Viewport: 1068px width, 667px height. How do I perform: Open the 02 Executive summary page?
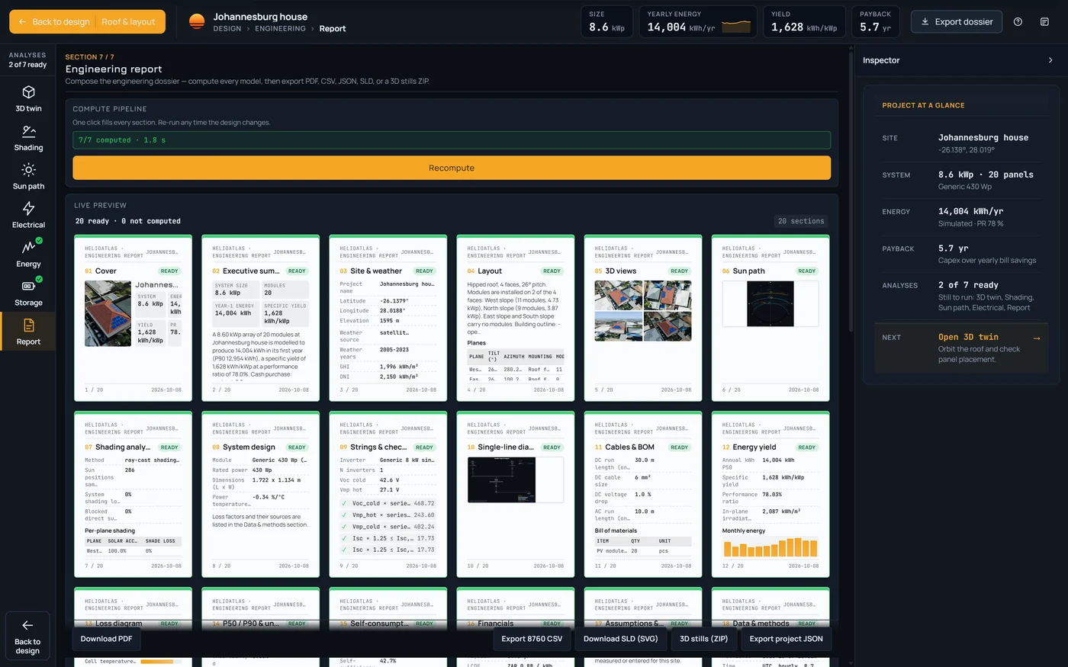(260, 318)
